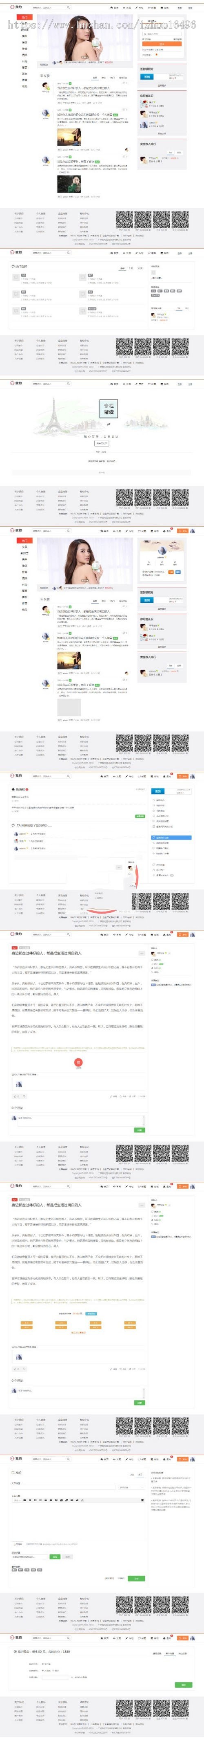The height and width of the screenshot is (1754, 204).
Task: Open article title 身边那些过得好的人 on first article page
Action: 46,953
